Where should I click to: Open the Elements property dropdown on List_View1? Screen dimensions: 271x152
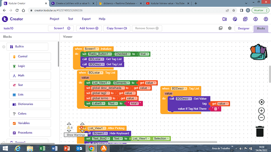tap(121, 83)
